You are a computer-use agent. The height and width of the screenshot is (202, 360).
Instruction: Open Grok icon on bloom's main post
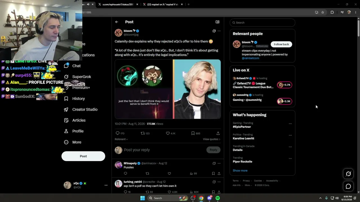214,31
